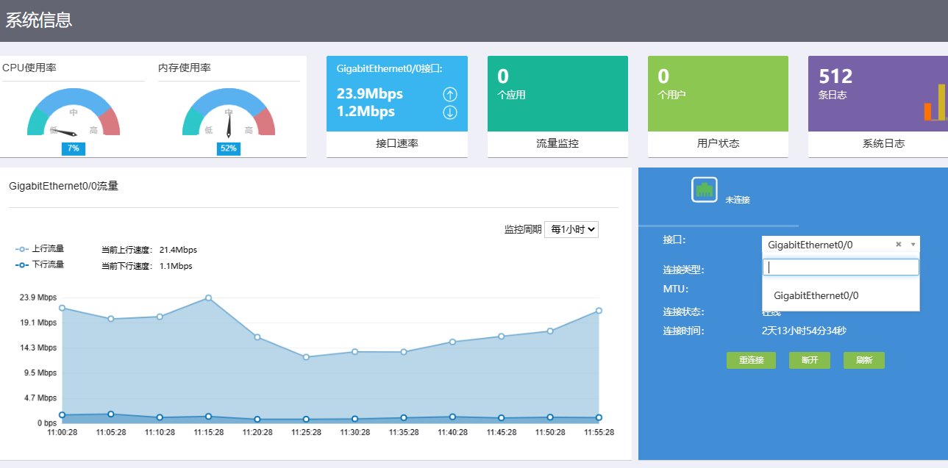Click the memory usage gauge
948x468 pixels.
[x=229, y=112]
